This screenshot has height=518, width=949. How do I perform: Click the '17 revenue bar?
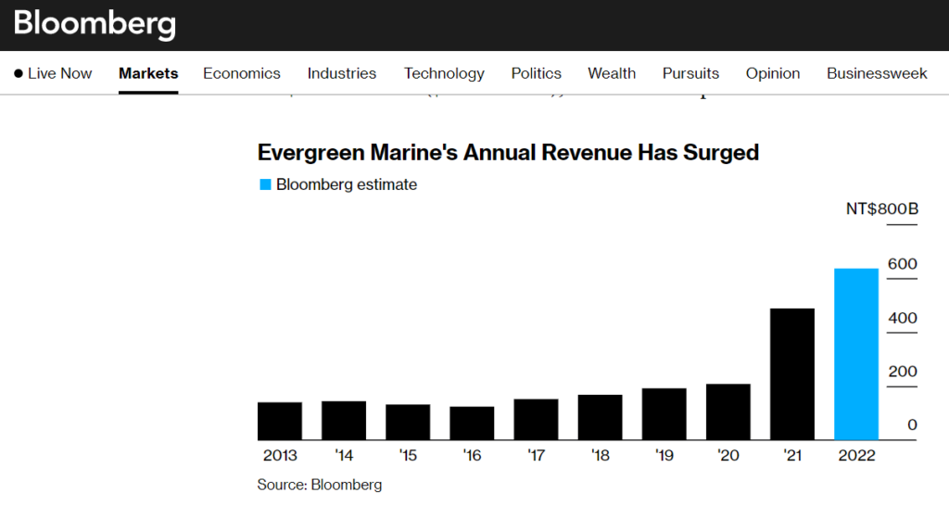(x=536, y=420)
